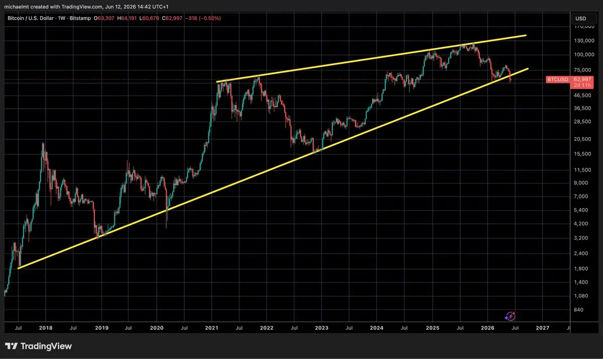This screenshot has width=603, height=359.
Task: Click the 2018 label on the time axis
Action: click(x=45, y=327)
